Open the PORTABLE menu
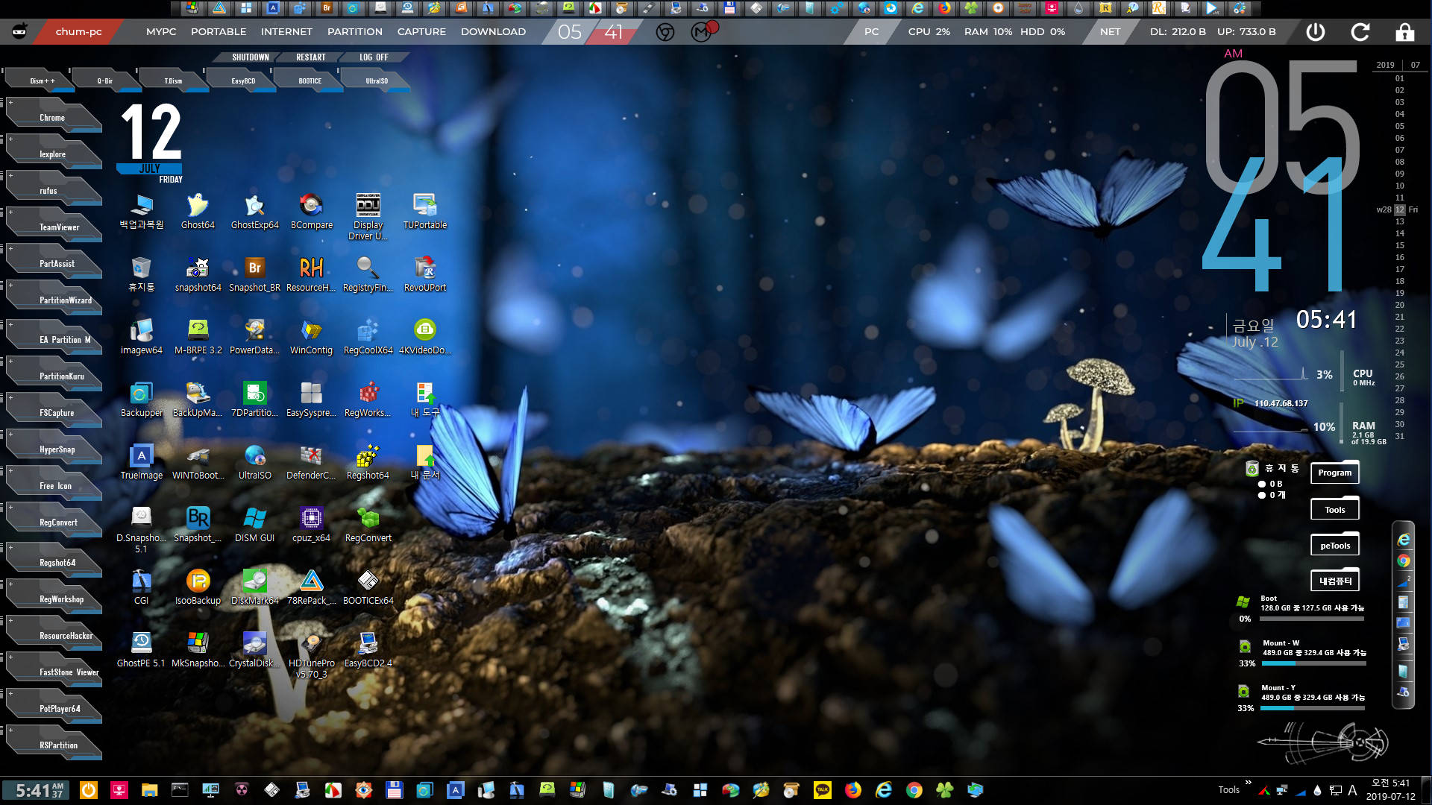This screenshot has width=1432, height=805. tap(219, 31)
